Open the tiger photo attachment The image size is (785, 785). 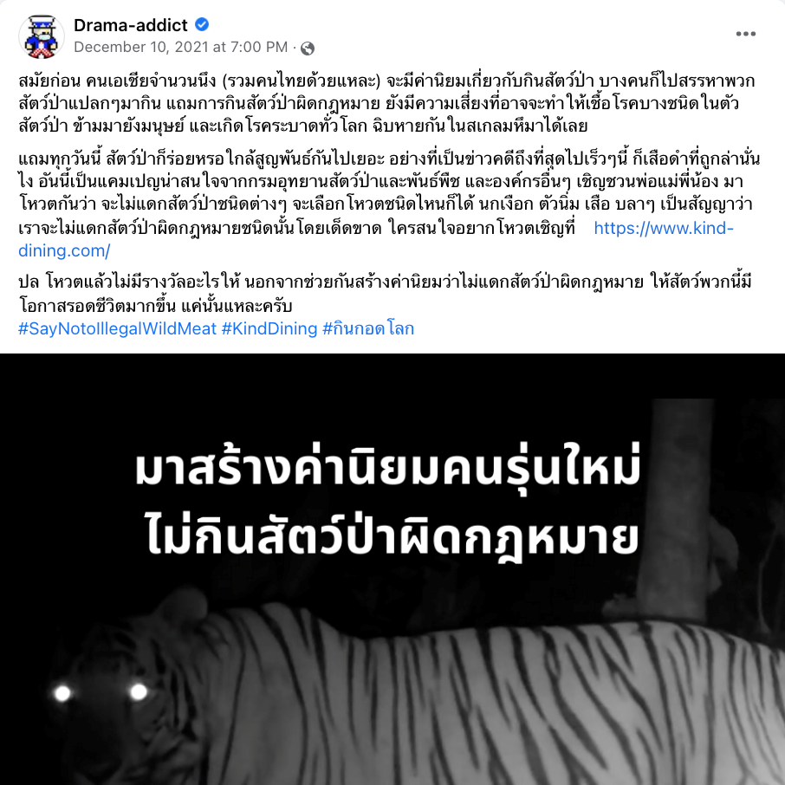click(x=392, y=569)
